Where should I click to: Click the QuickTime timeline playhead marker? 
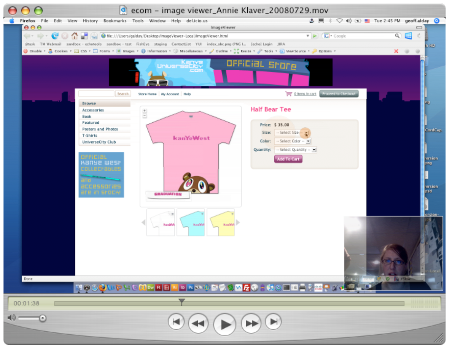[x=182, y=302]
